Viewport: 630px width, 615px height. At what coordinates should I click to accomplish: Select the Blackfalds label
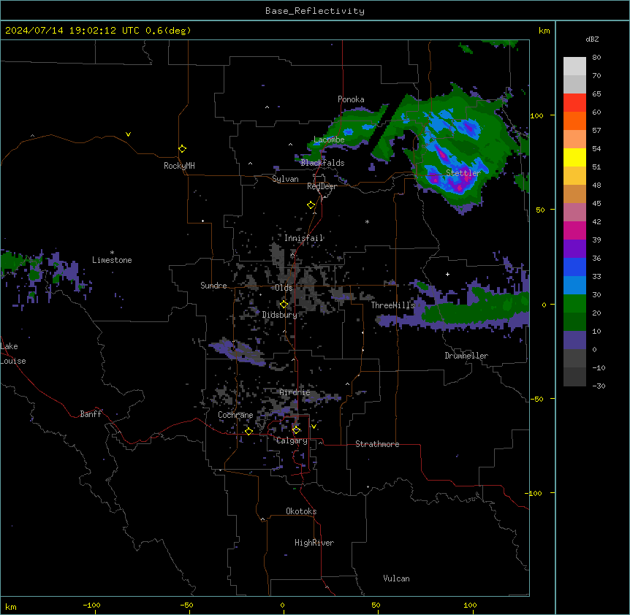point(322,163)
